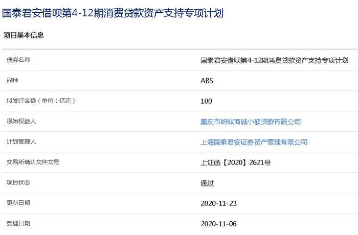Image resolution: width=358 pixels, height=235 pixels.
Task: Select the bond name value in the 债券名称 row
Action: pos(274,60)
